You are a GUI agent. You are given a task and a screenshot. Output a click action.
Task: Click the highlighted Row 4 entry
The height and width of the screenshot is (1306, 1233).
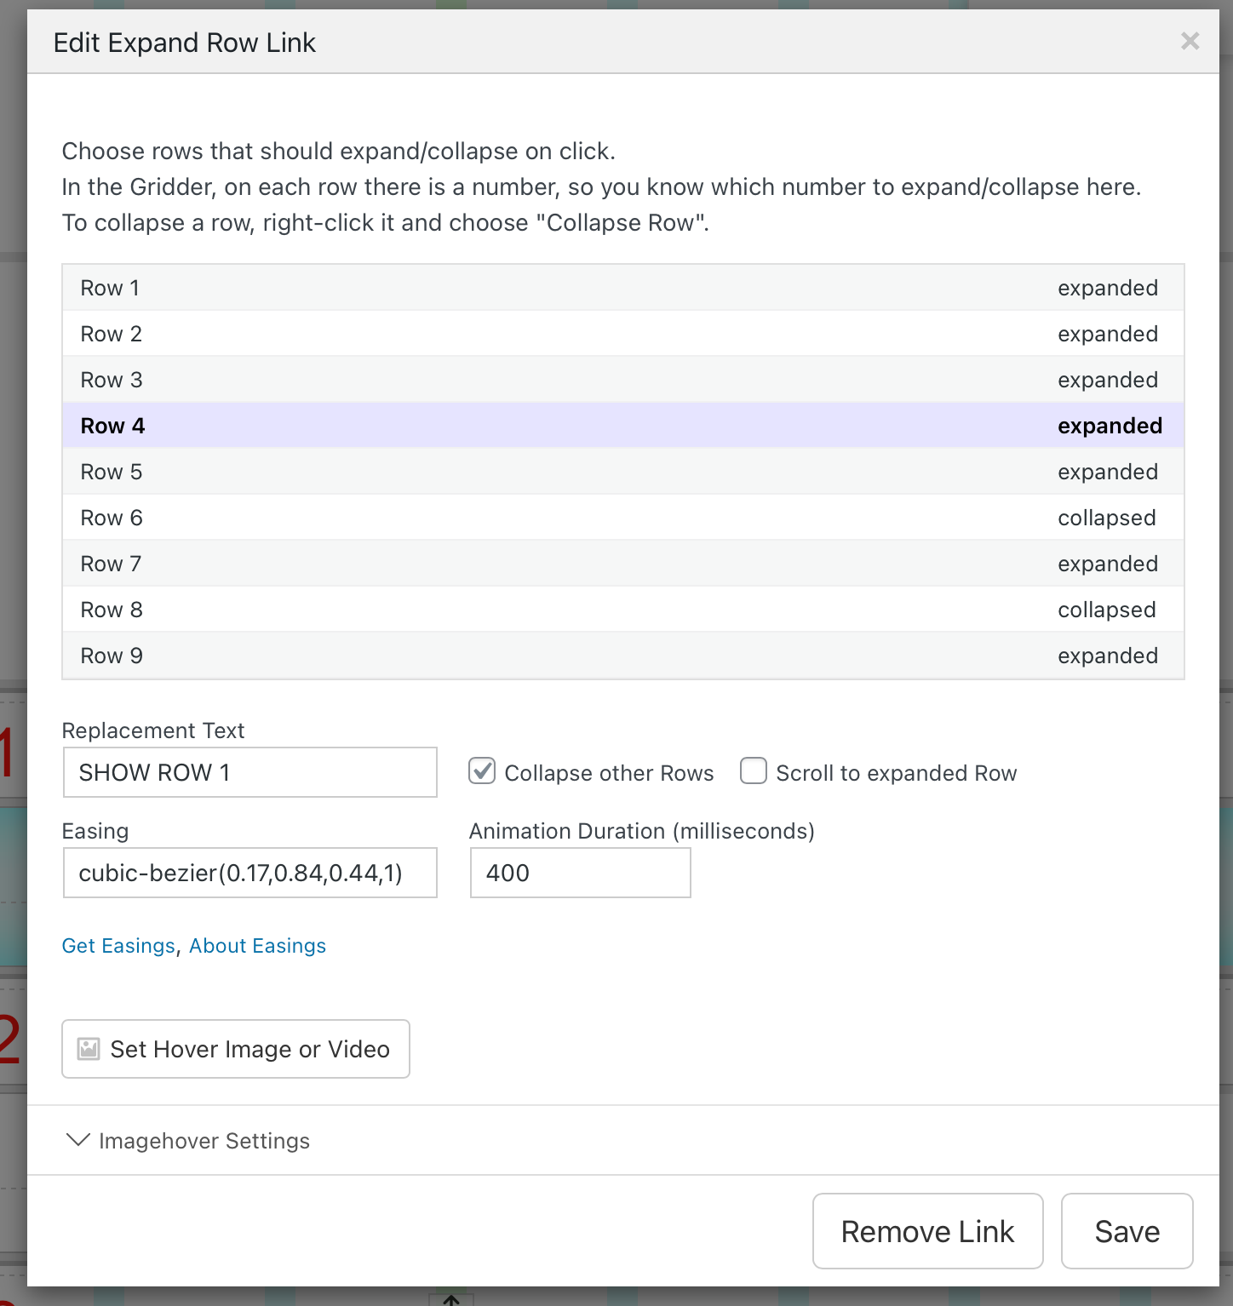[x=622, y=426]
